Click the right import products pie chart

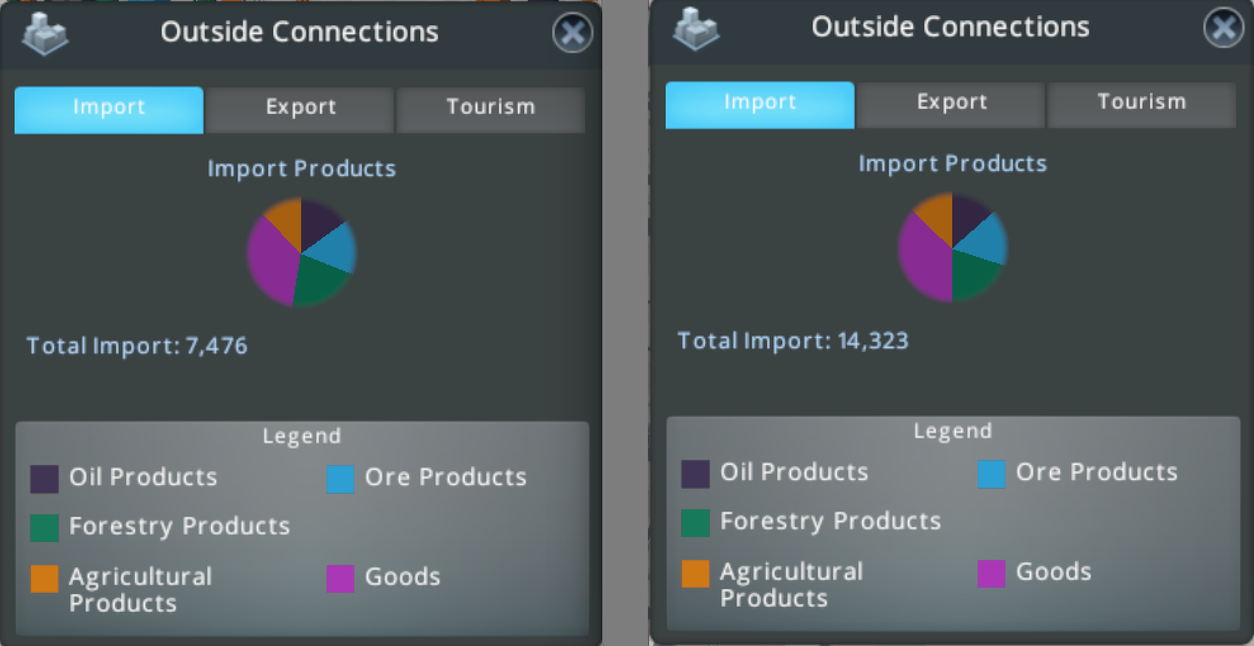coord(952,247)
